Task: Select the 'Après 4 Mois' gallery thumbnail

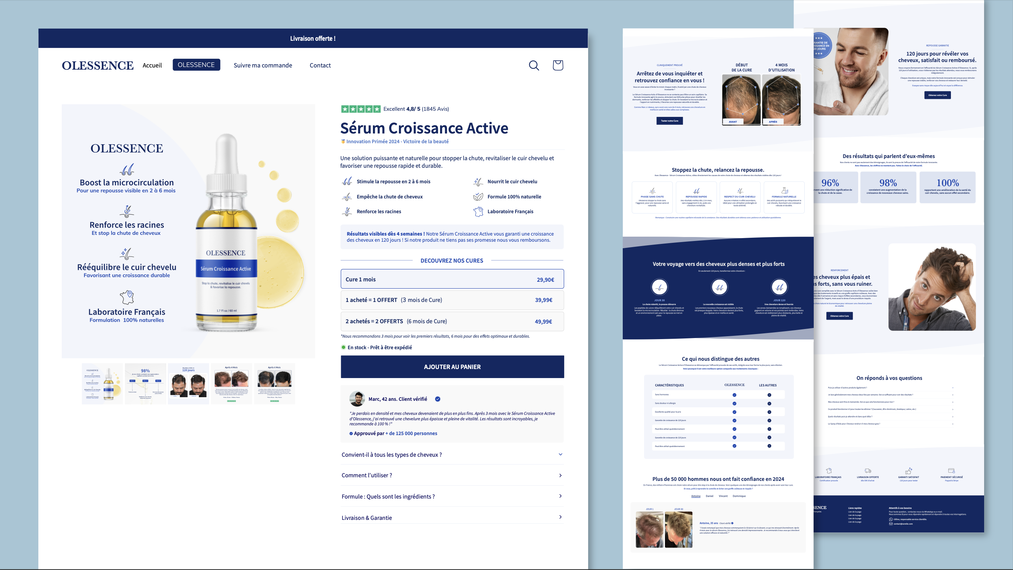Action: 231,384
